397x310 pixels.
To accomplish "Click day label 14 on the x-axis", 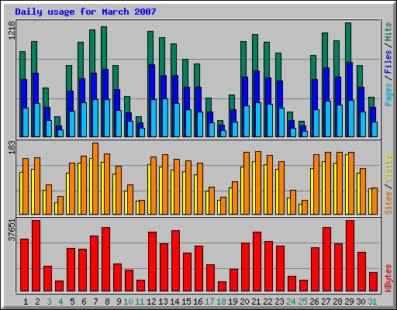I will pos(174,301).
